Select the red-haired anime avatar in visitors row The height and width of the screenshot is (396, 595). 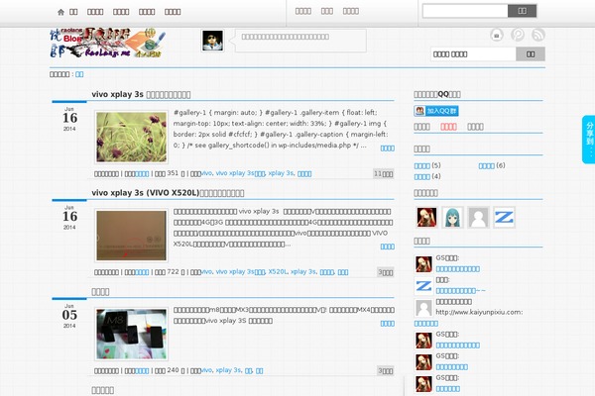click(x=426, y=218)
